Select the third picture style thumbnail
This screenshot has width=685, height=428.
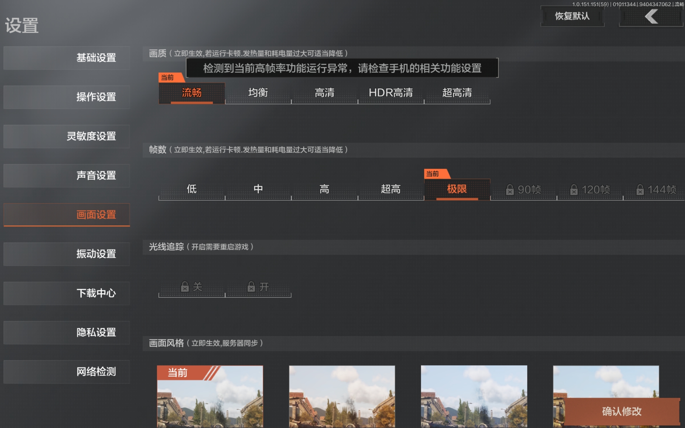474,397
